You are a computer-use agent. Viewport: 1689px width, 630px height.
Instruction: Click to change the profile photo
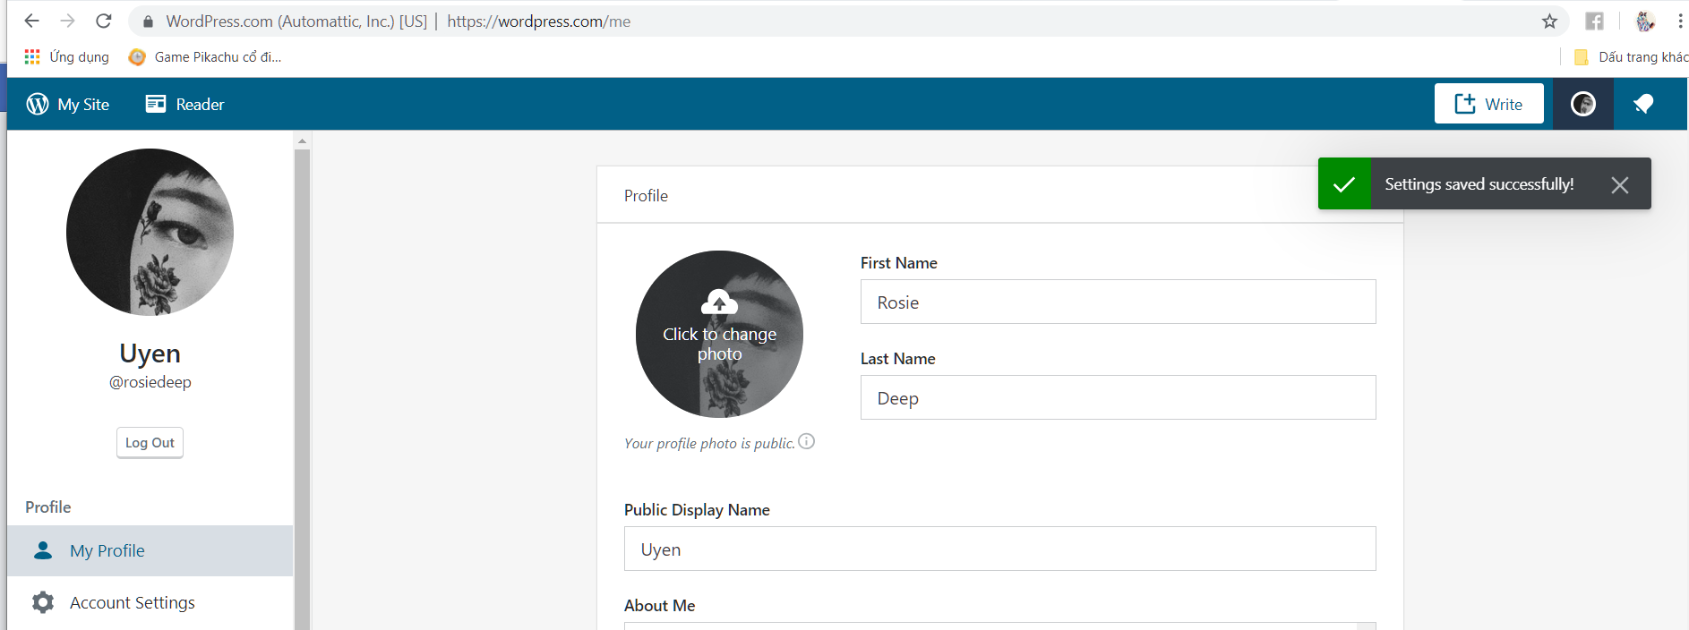click(x=719, y=334)
